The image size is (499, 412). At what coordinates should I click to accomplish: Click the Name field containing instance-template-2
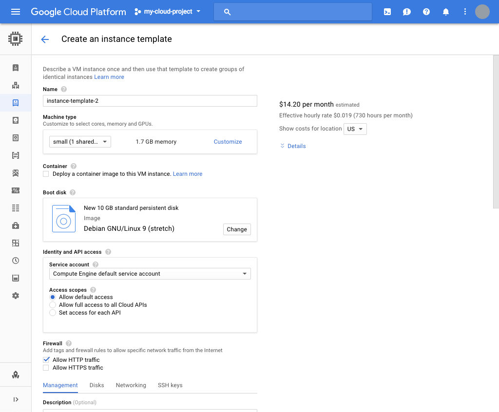150,101
